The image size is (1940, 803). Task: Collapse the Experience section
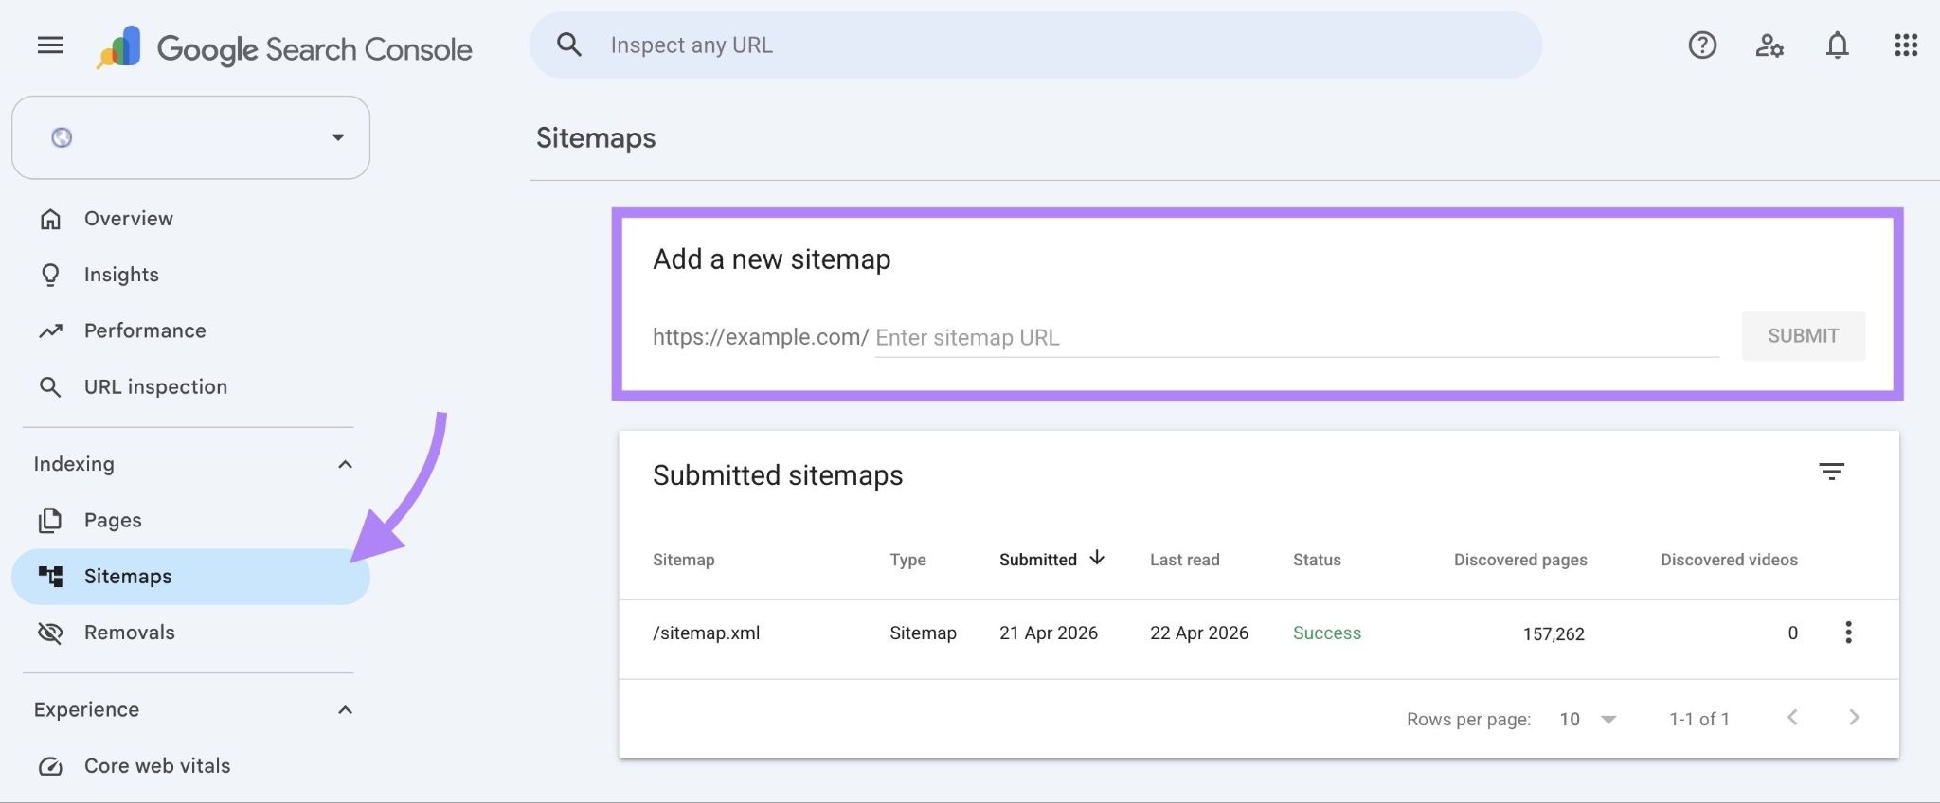click(345, 710)
